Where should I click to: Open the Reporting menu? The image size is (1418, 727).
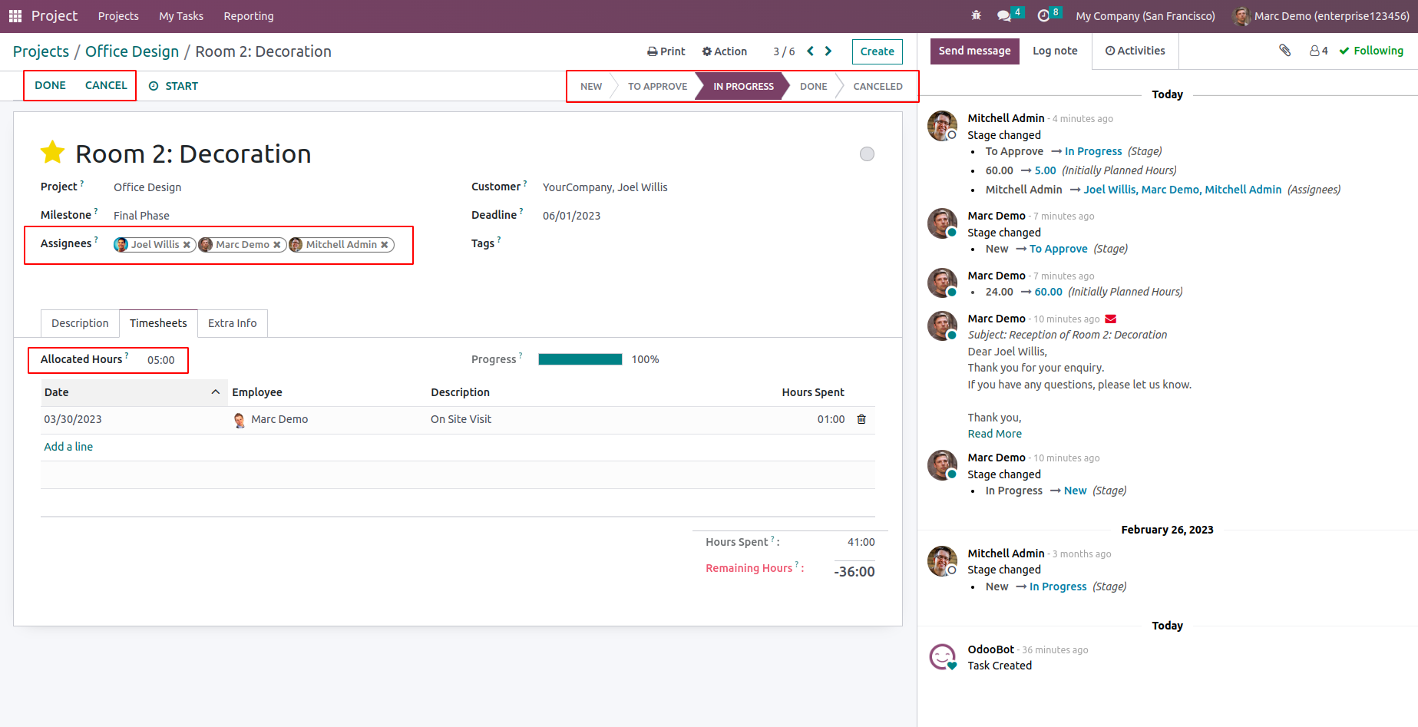tap(249, 16)
